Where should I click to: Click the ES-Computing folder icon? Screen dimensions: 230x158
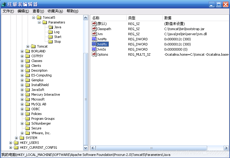(x=27, y=75)
